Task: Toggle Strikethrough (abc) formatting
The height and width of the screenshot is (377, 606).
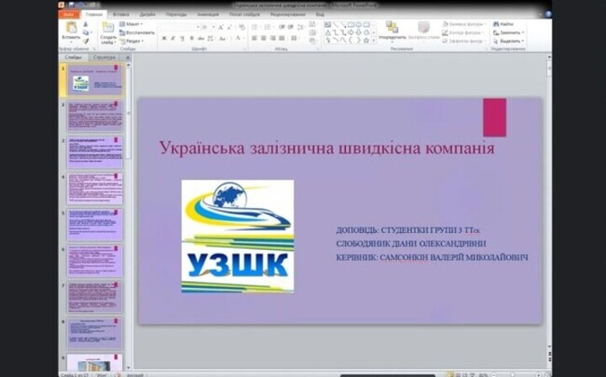Action: 201,38
